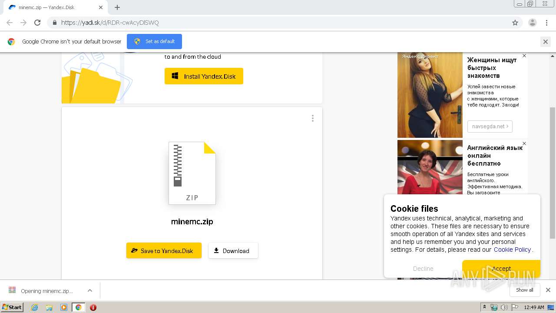The width and height of the screenshot is (556, 313).
Task: Click Set as default browser button
Action: [x=154, y=41]
